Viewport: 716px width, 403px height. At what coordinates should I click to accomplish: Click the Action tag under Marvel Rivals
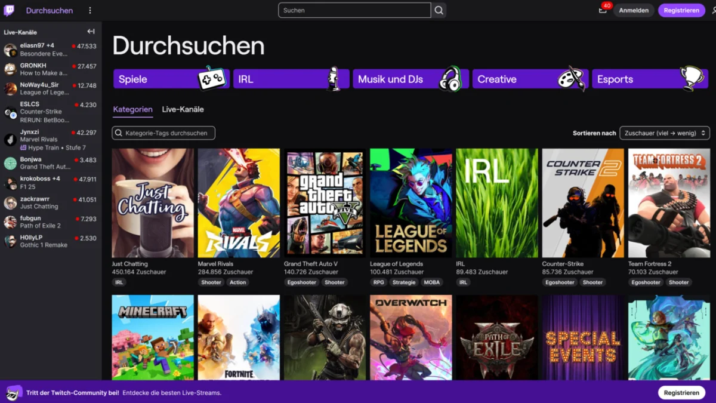tap(237, 282)
